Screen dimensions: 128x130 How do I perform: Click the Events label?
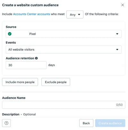coord(11,43)
